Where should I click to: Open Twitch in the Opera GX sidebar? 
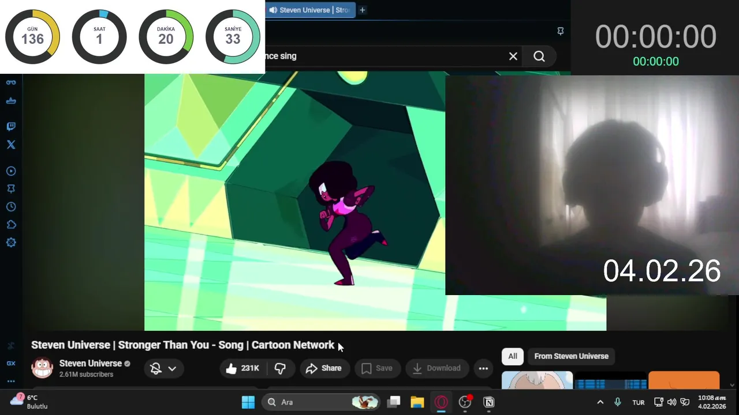[11, 126]
